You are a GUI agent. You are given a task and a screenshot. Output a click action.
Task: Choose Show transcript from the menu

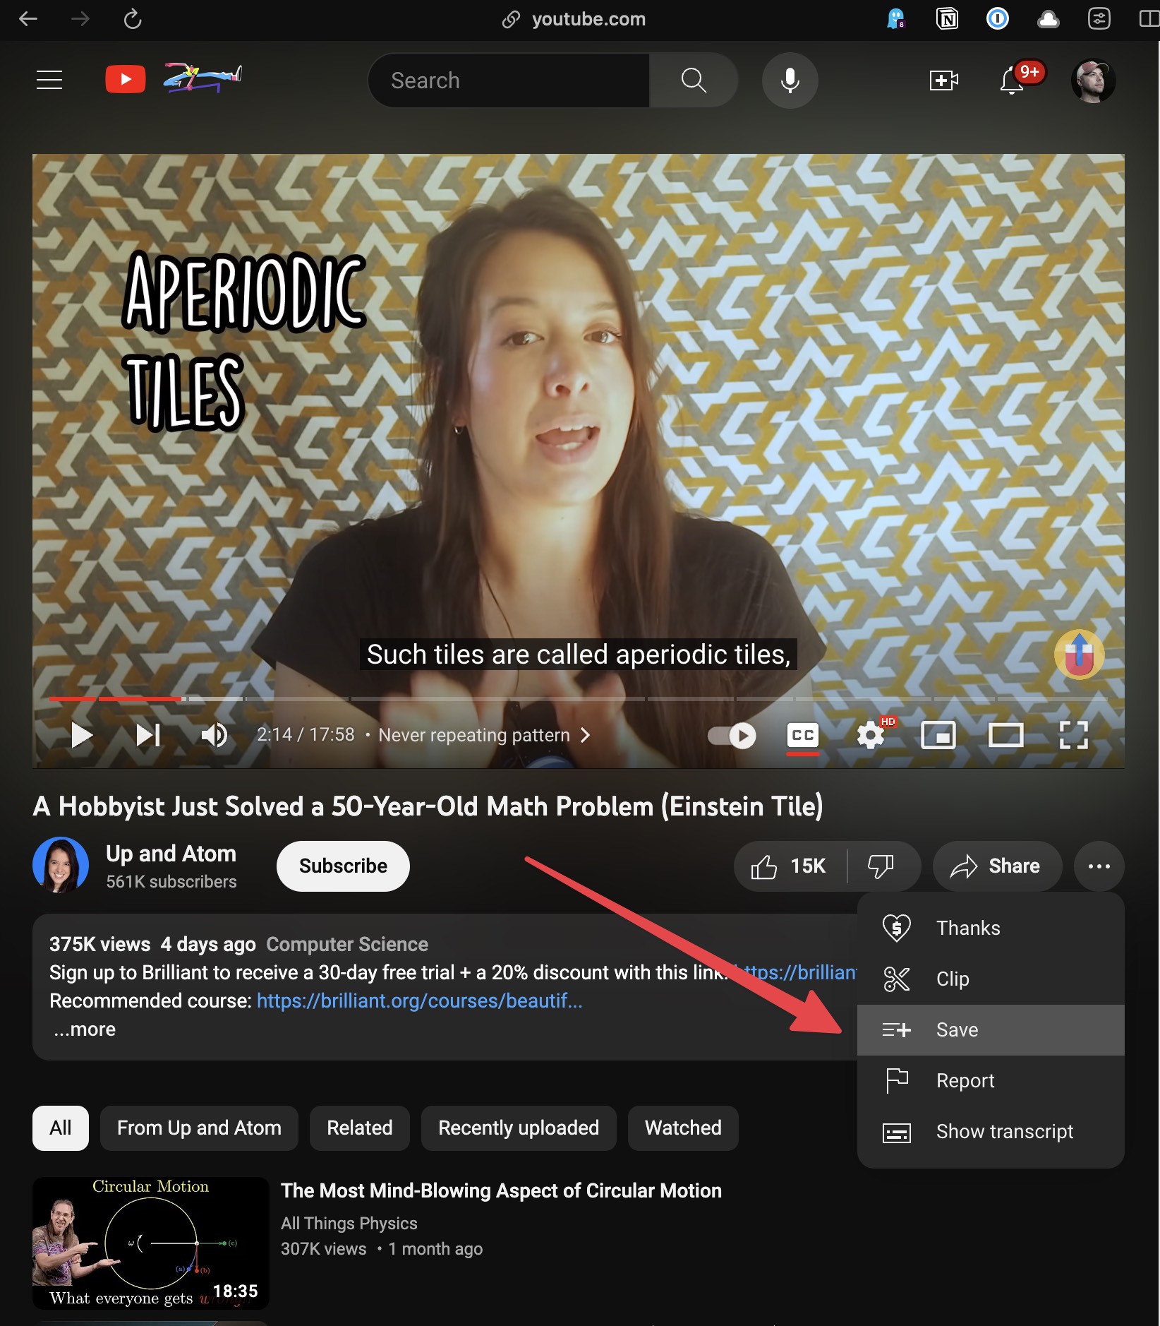(x=991, y=1131)
